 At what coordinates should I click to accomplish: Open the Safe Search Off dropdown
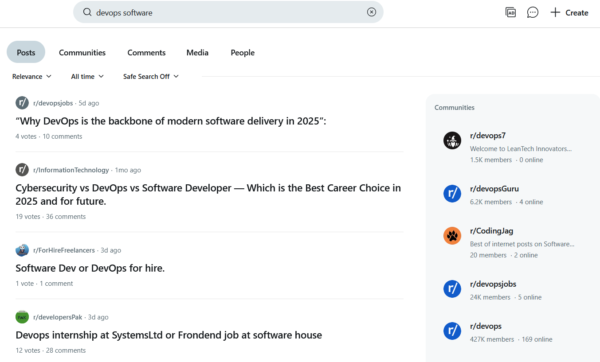[x=151, y=76]
